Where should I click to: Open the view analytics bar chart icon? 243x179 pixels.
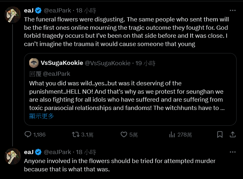coord(172,134)
